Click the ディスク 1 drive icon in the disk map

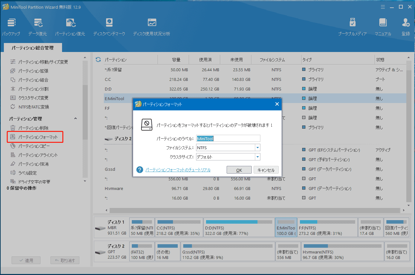[x=100, y=228]
